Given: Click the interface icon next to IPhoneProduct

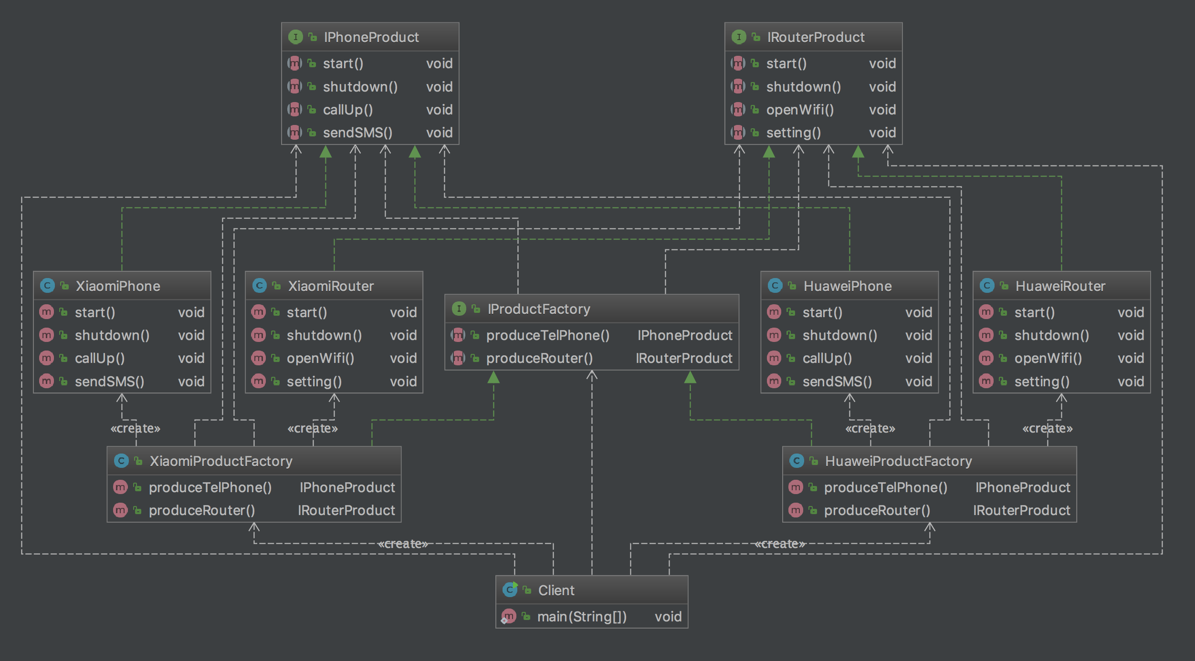Looking at the screenshot, I should tap(295, 37).
